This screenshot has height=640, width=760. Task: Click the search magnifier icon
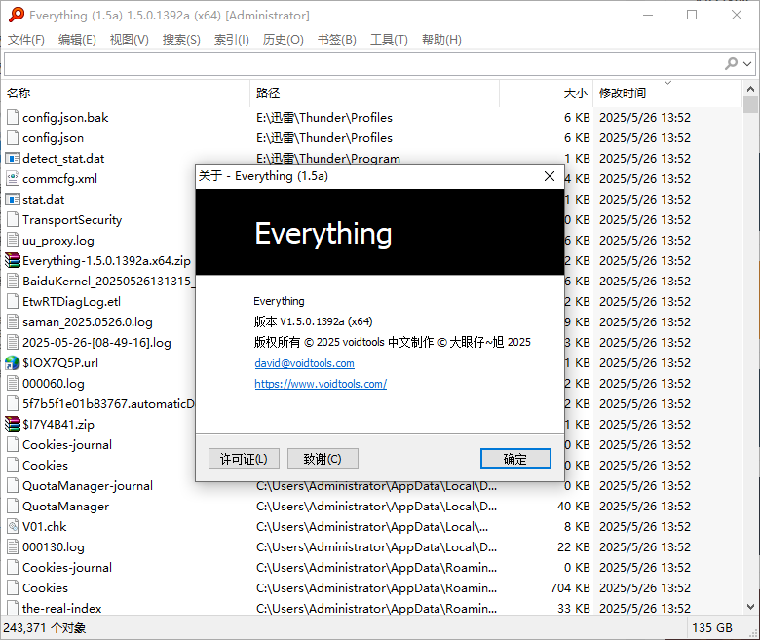click(731, 63)
